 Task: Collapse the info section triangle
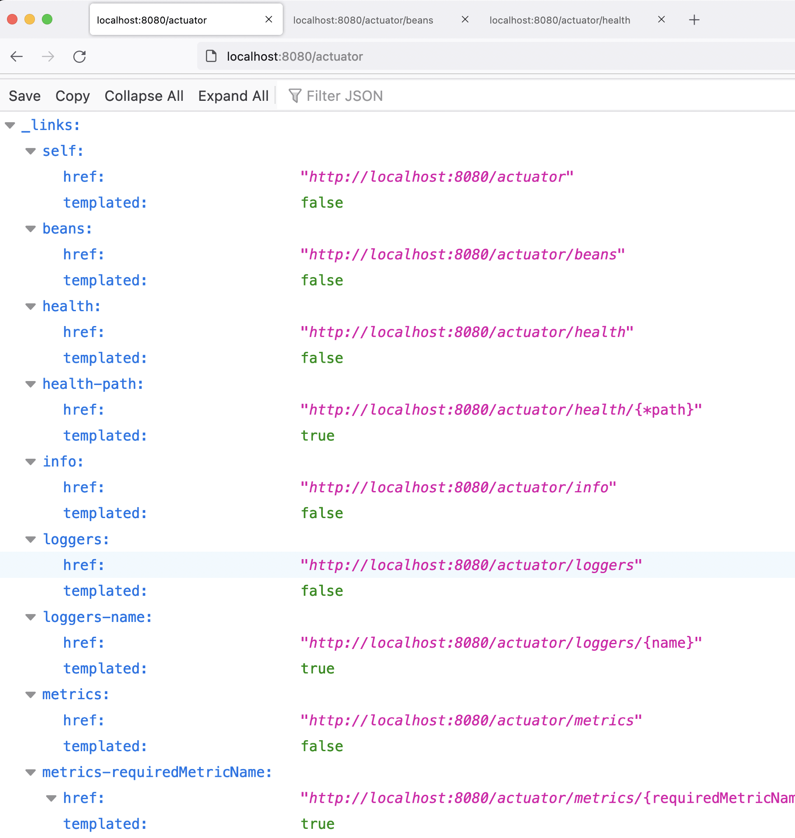30,462
